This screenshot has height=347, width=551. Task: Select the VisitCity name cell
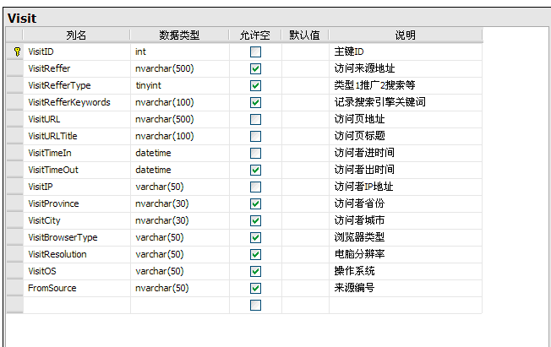[x=77, y=220]
